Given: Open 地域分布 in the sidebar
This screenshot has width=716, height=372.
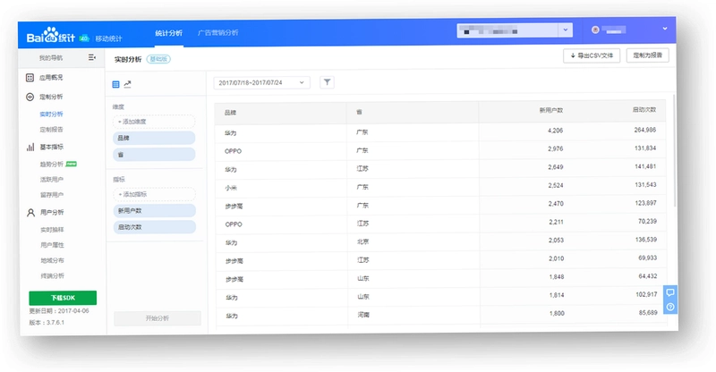Looking at the screenshot, I should tap(53, 260).
